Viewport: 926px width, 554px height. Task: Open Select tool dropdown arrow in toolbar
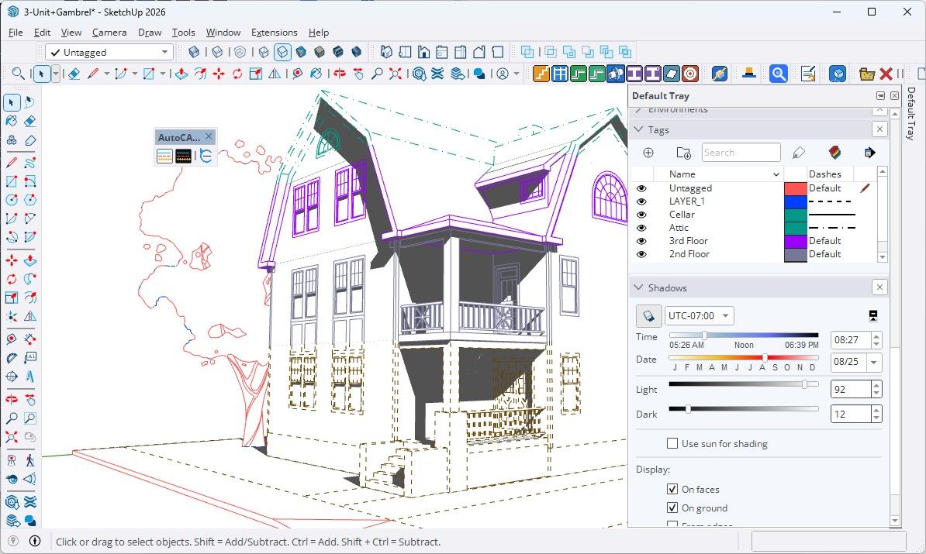click(56, 74)
